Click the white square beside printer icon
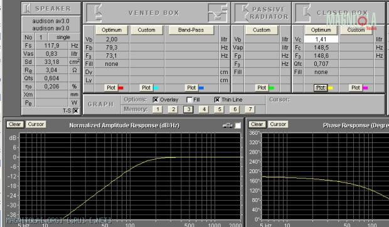The width and height of the screenshot is (389, 227). tap(238, 125)
